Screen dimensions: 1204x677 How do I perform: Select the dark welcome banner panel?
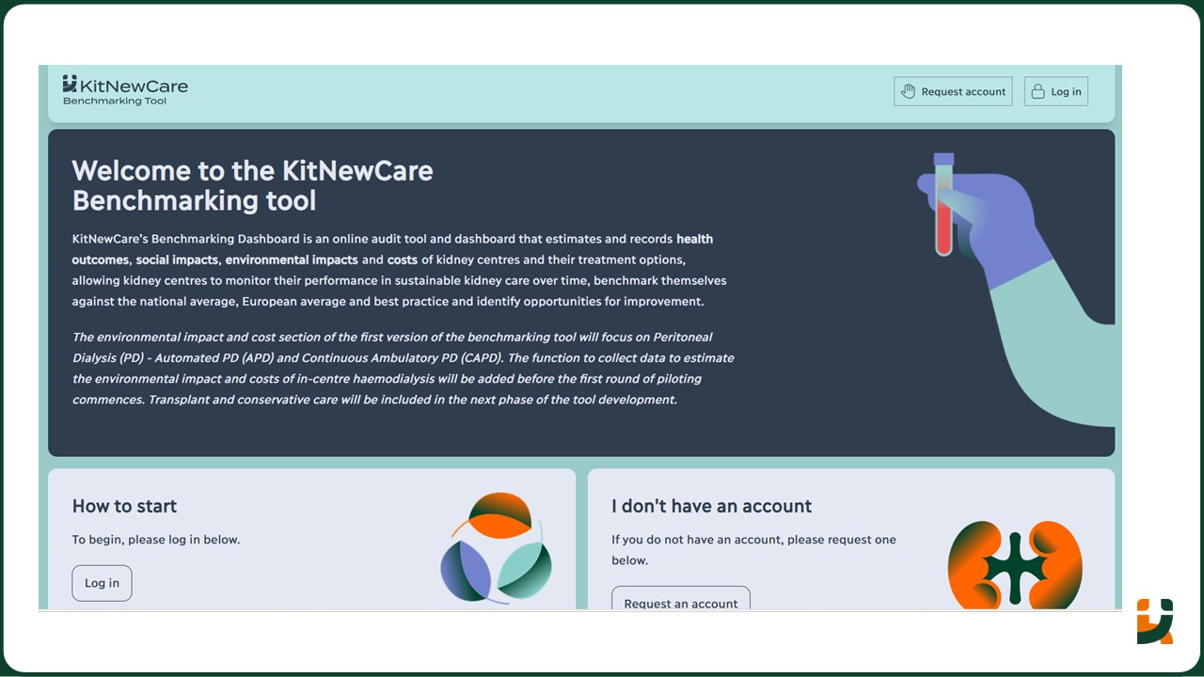(x=580, y=291)
